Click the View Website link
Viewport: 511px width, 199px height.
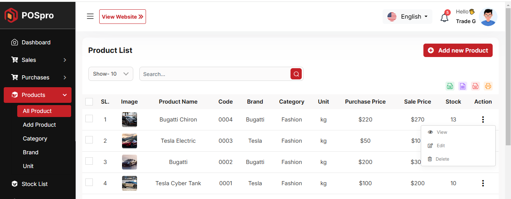[122, 16]
